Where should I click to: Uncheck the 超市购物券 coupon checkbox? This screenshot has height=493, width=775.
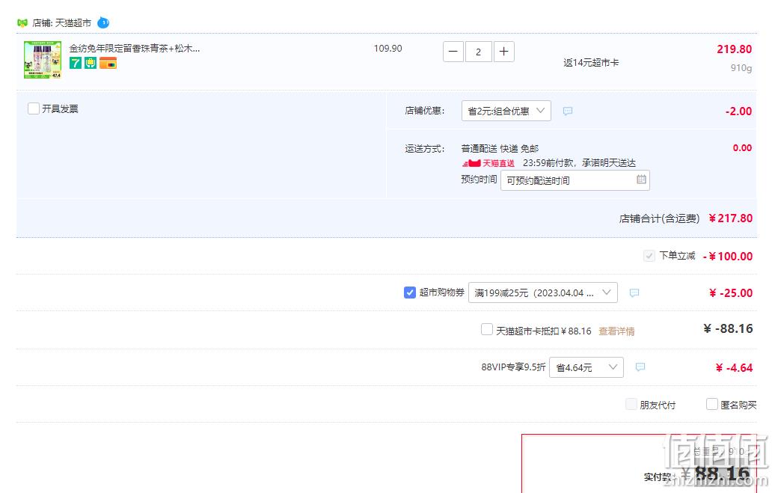tap(410, 293)
